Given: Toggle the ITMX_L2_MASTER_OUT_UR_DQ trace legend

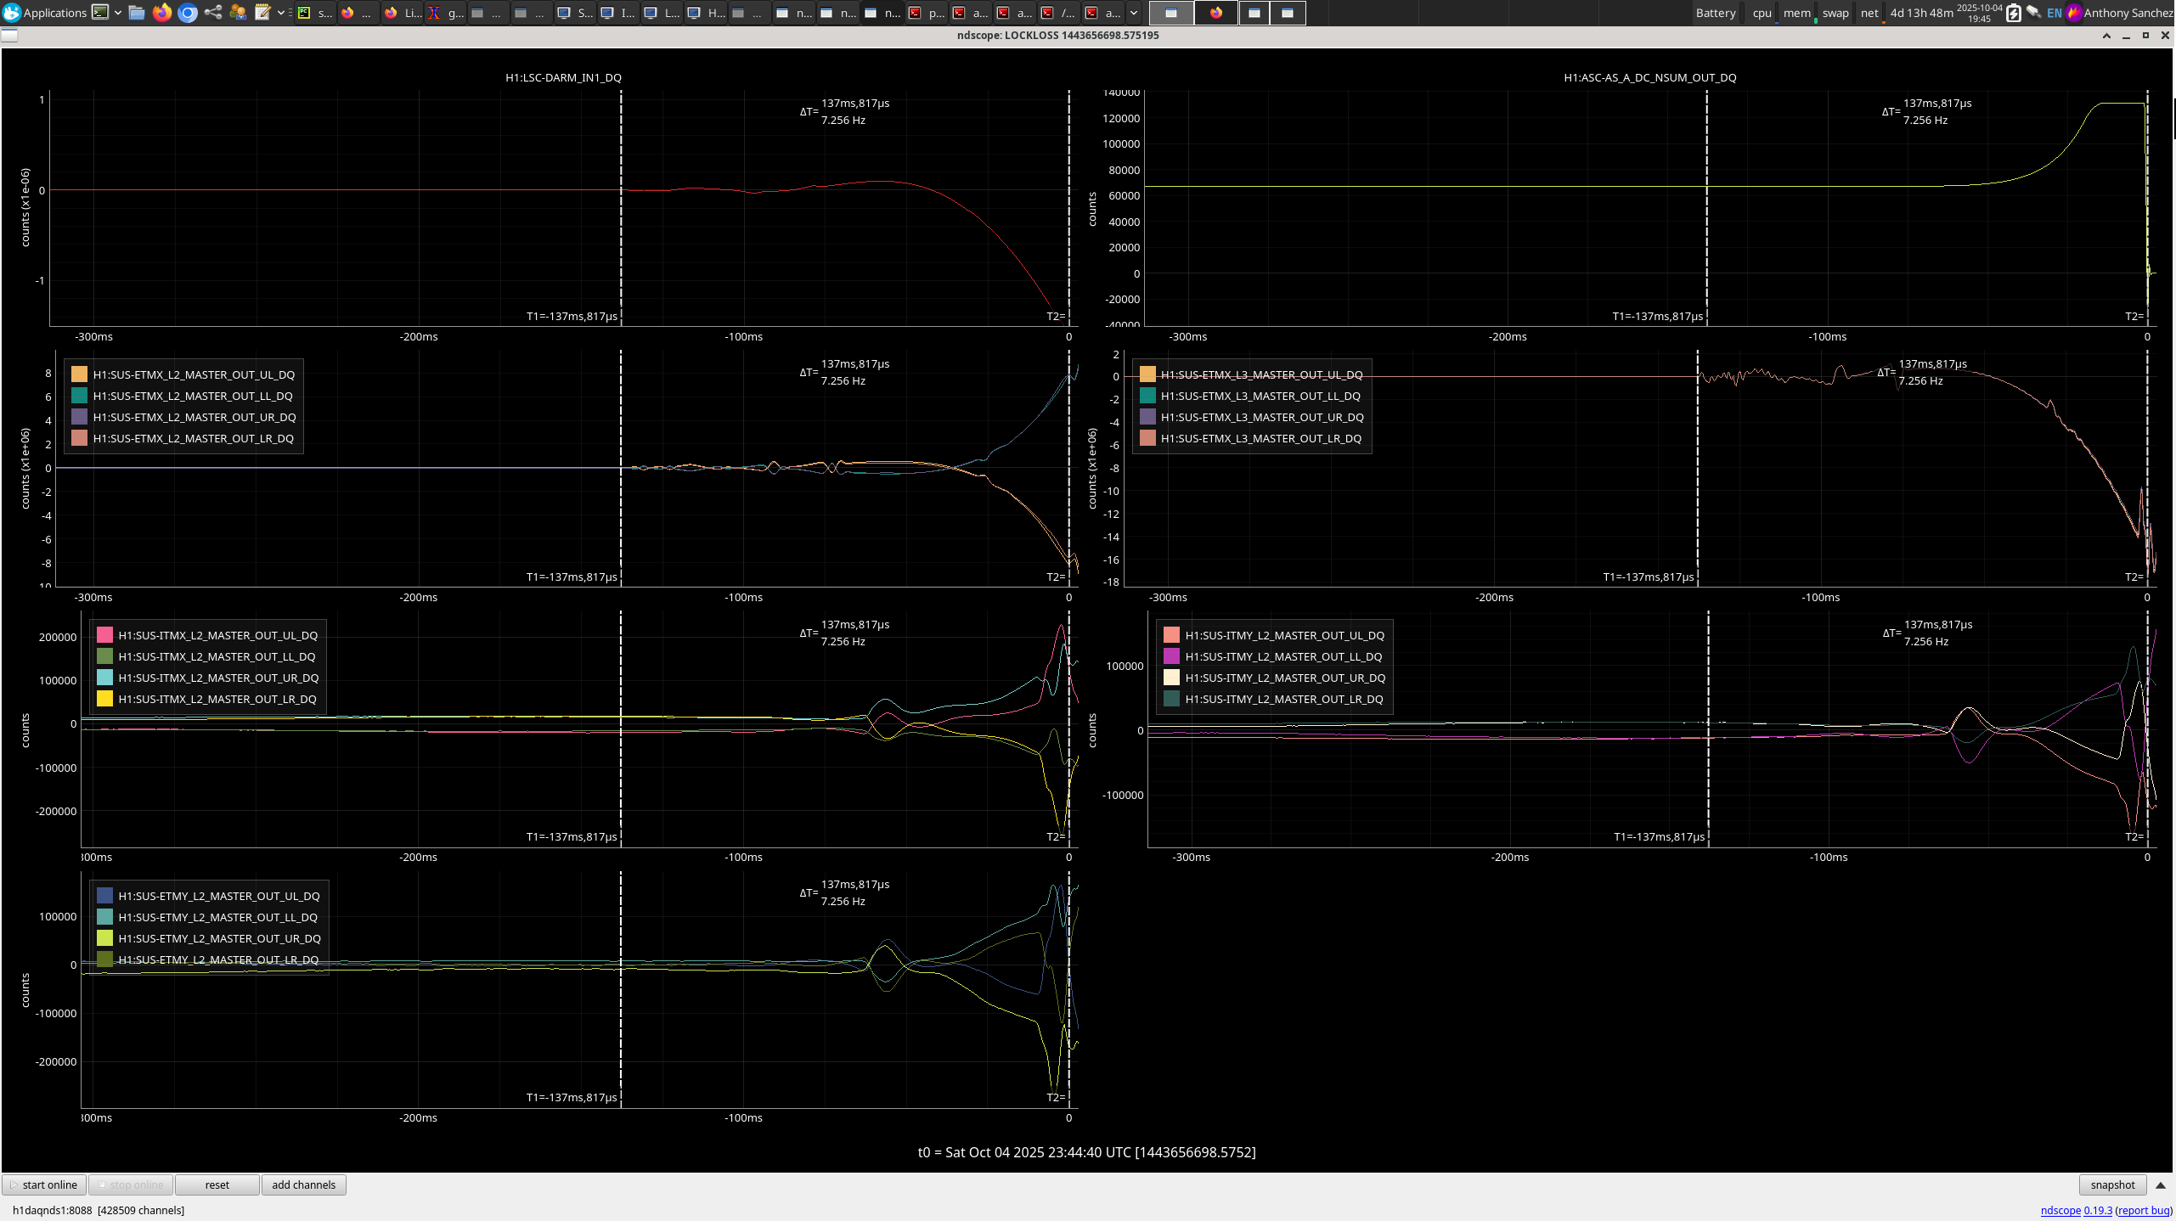Looking at the screenshot, I should pyautogui.click(x=218, y=678).
